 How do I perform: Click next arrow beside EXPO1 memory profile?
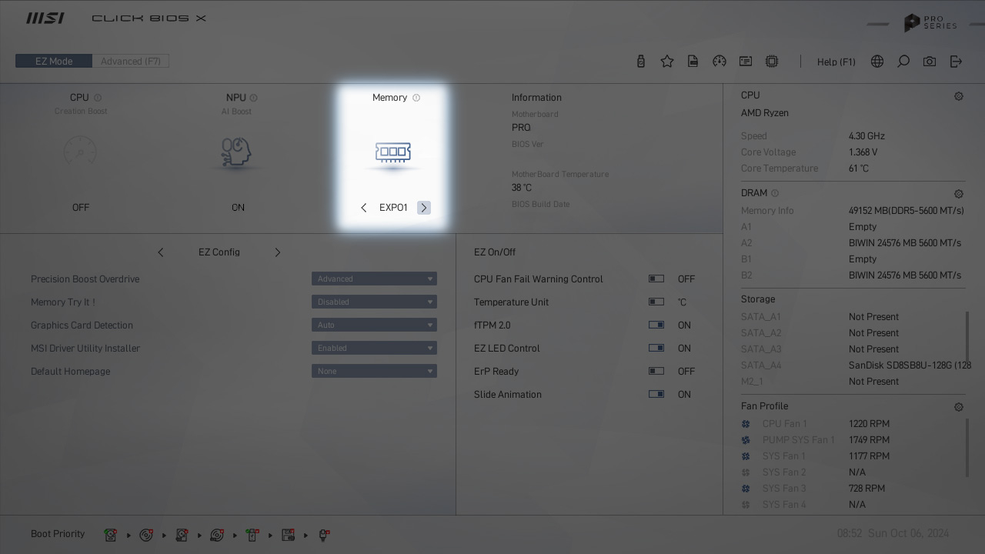pyautogui.click(x=424, y=208)
